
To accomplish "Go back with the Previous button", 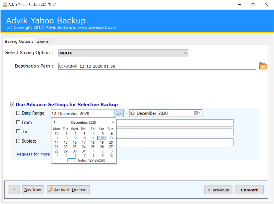I will pyautogui.click(x=218, y=190).
